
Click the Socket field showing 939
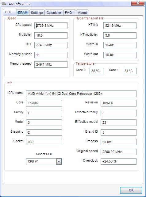click(44, 142)
